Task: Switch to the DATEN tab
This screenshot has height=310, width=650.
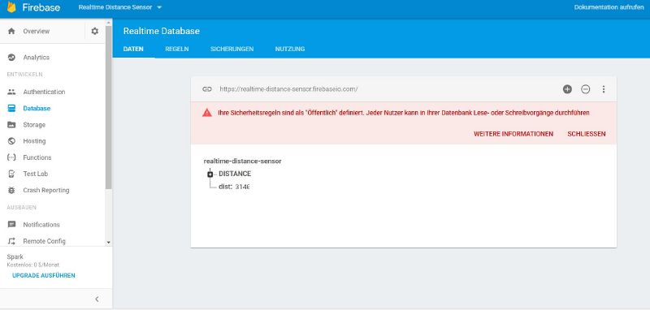Action: (133, 49)
